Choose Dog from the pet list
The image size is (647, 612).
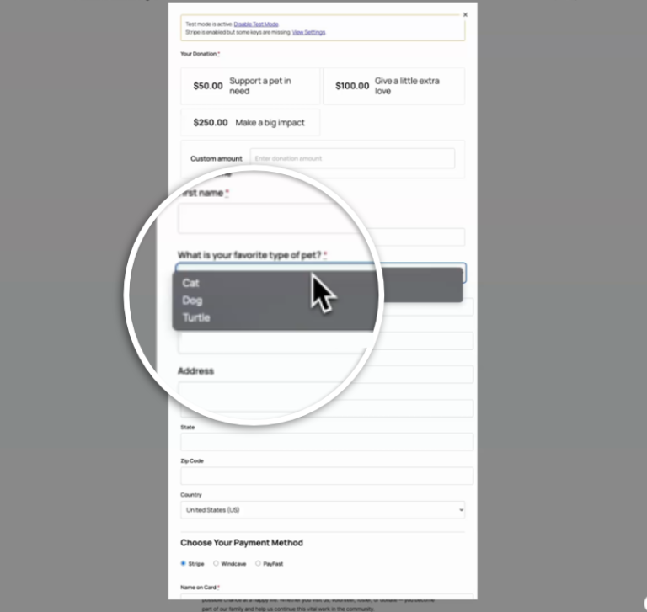[x=192, y=301]
